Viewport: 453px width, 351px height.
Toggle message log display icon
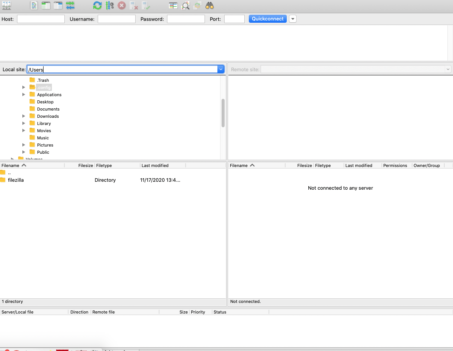pos(34,6)
